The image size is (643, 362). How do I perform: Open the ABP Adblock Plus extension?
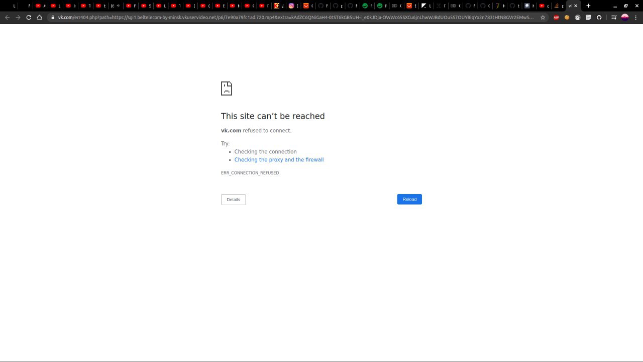pyautogui.click(x=556, y=17)
